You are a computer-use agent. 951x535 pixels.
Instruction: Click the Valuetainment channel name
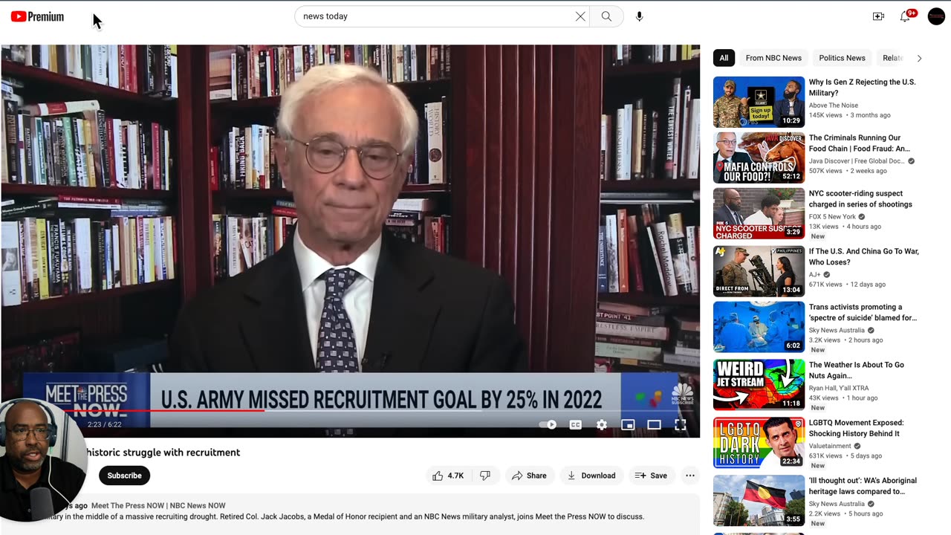(x=831, y=447)
